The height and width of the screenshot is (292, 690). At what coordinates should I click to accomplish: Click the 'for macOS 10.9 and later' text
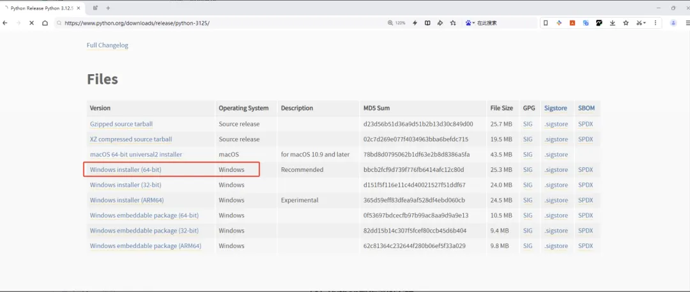tap(315, 155)
